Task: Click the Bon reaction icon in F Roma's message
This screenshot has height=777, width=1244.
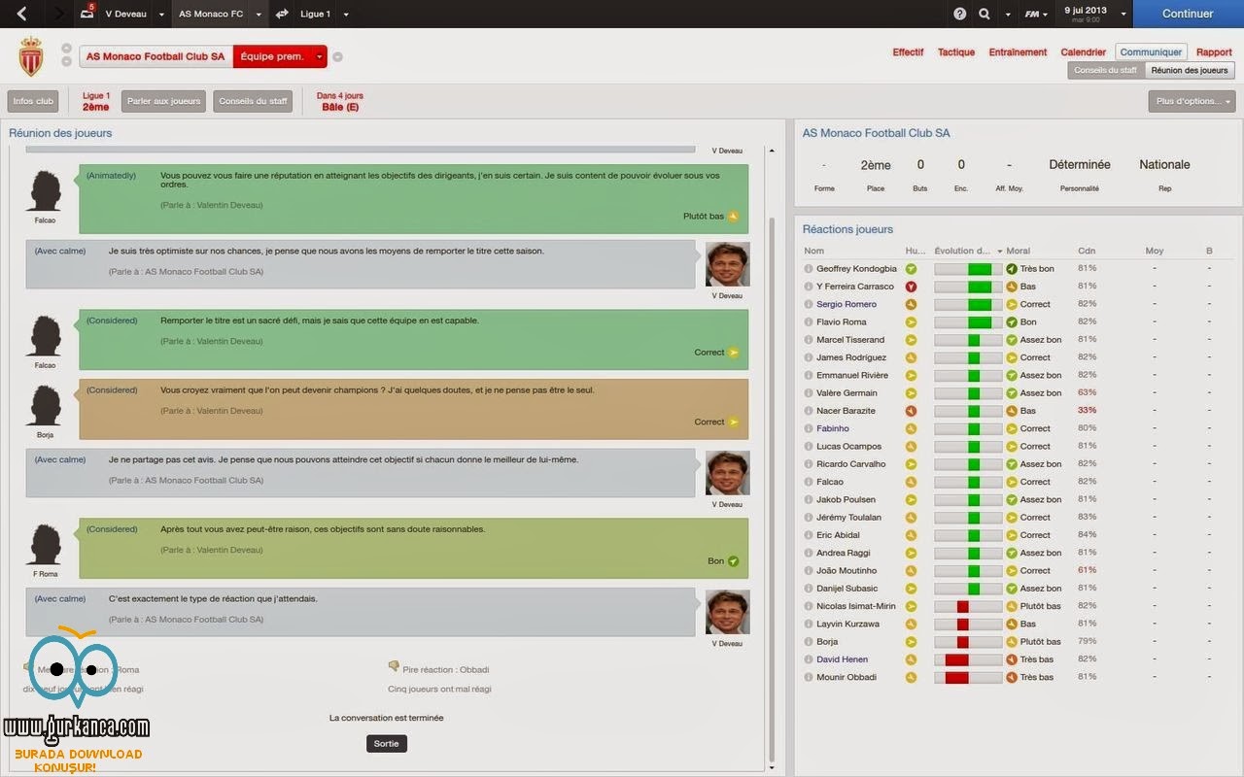Action: (x=734, y=561)
